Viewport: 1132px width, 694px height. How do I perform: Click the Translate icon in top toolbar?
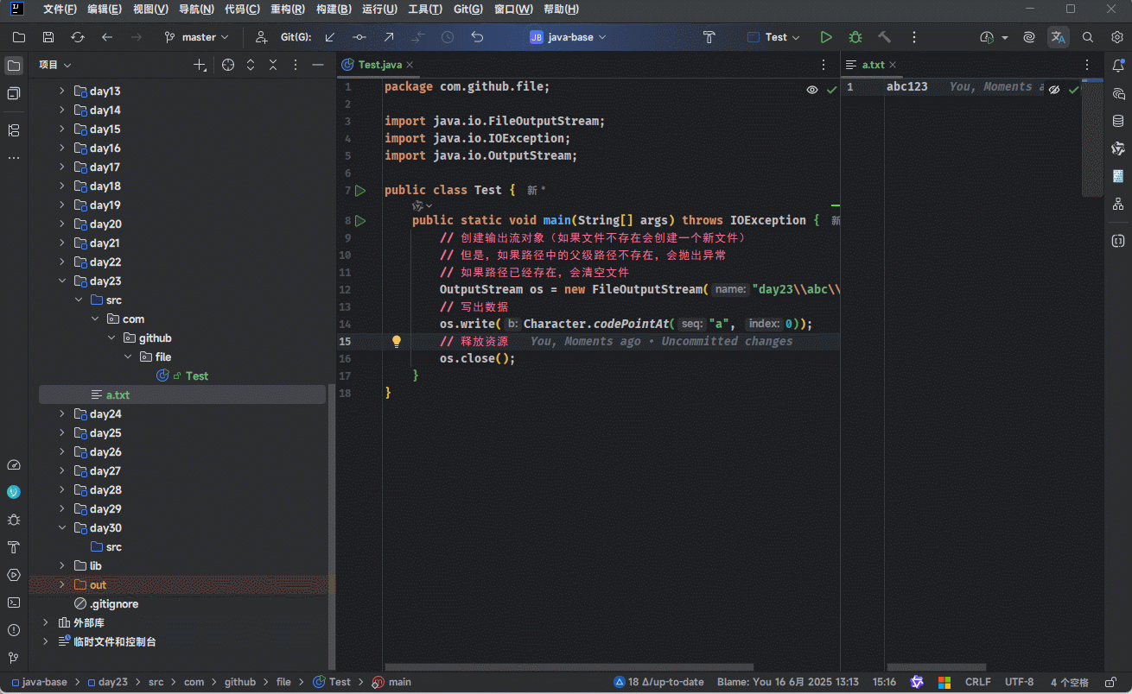pos(1058,37)
